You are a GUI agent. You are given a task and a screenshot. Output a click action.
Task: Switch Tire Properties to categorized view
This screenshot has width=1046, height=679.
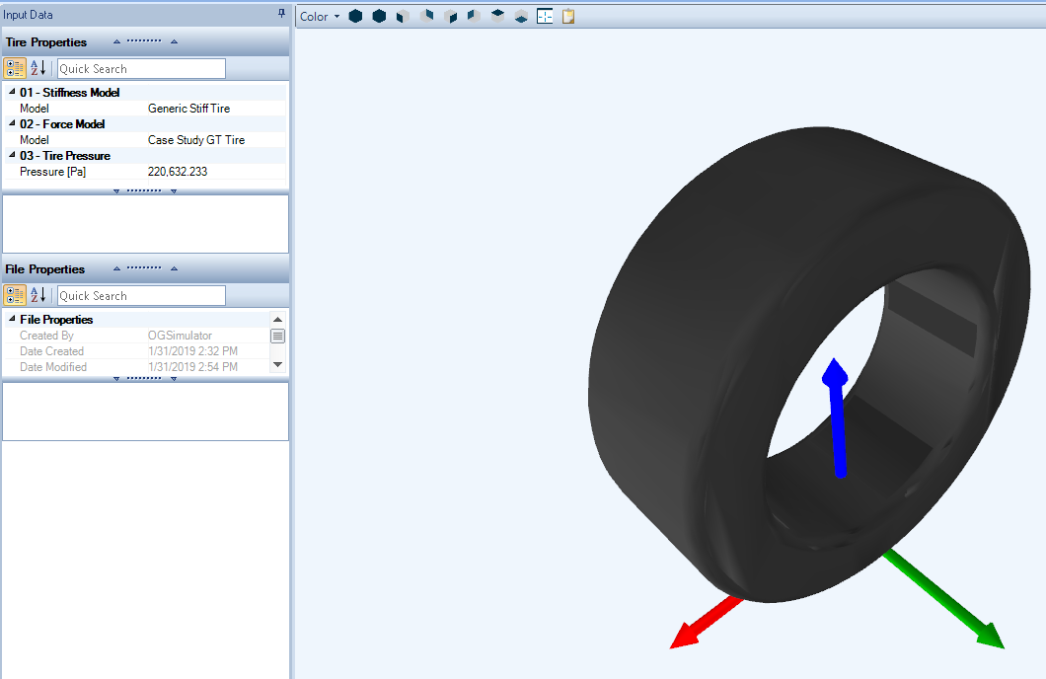[15, 68]
